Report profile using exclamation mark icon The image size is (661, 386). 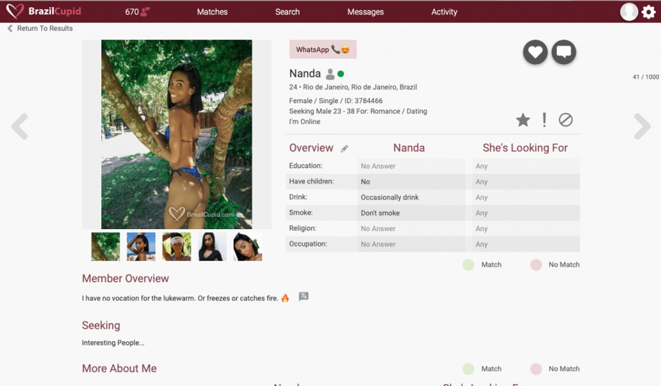tap(545, 120)
